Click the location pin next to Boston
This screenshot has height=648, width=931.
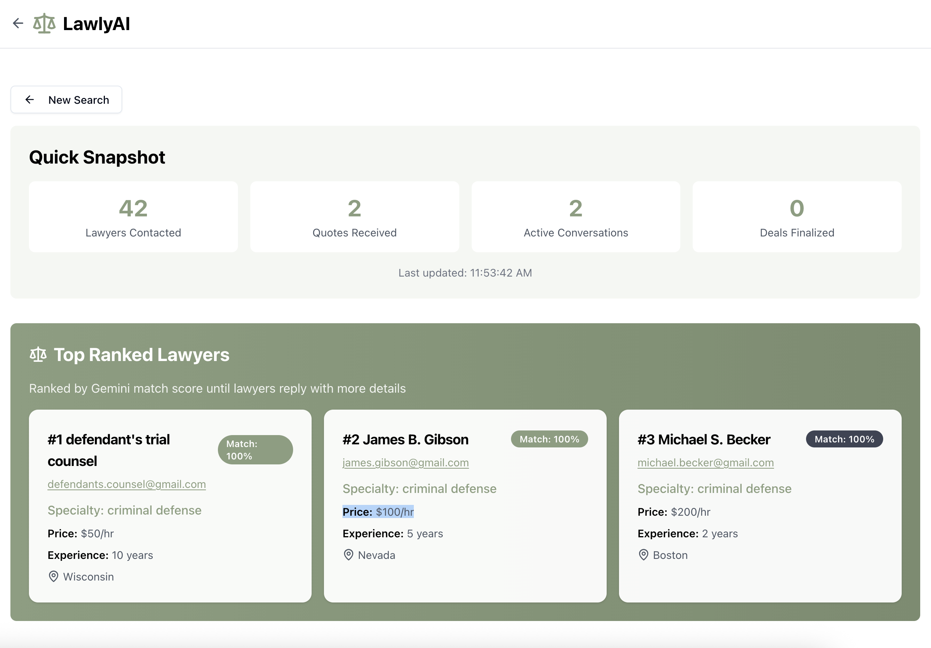click(643, 555)
